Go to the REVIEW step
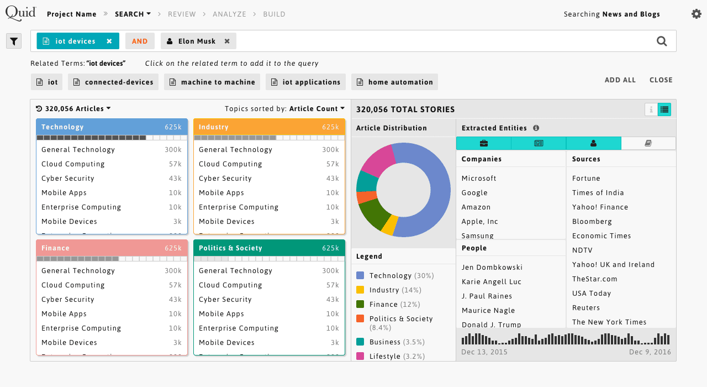707x387 pixels. (182, 14)
